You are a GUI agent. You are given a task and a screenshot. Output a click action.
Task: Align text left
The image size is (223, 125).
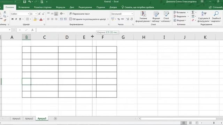click(x=48, y=19)
